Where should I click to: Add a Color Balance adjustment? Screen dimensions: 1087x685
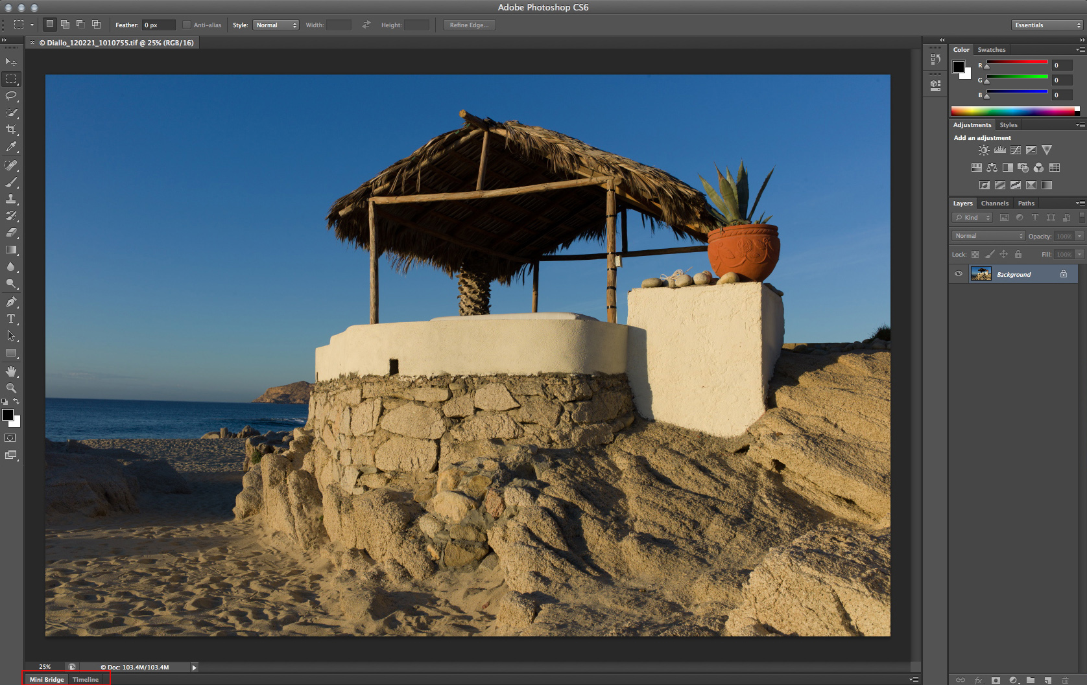pos(992,168)
